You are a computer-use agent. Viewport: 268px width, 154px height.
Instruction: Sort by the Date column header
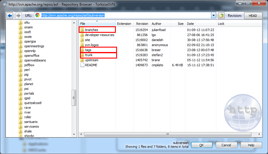tap(201, 24)
